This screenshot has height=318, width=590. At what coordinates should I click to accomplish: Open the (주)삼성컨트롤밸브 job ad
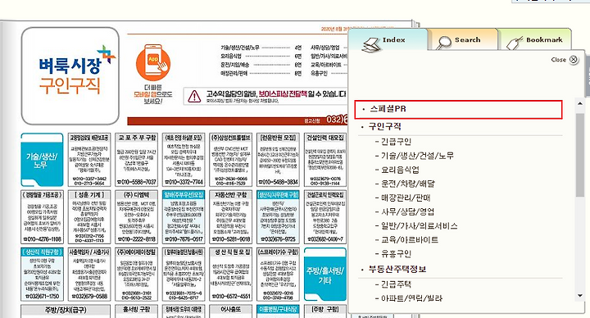230,160
